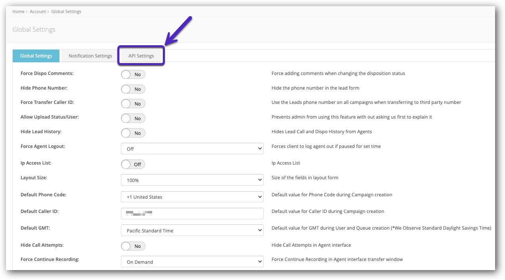The image size is (505, 280).
Task: Open the Force Continue Recording dropdown
Action: pos(192,261)
